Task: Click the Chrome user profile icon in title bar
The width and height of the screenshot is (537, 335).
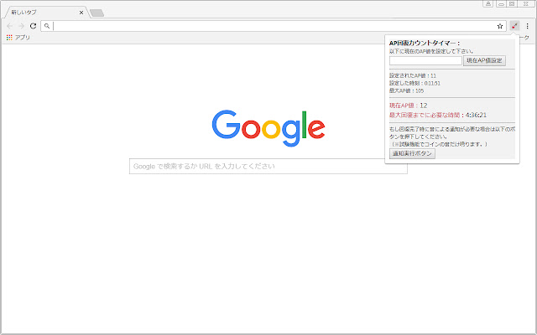Action: point(488,3)
